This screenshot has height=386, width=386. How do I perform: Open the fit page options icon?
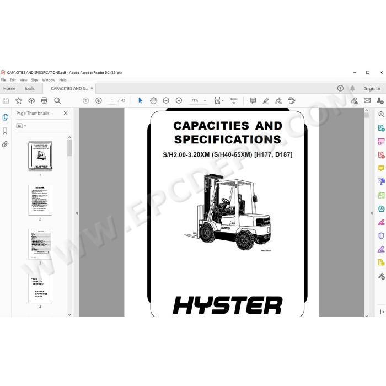pyautogui.click(x=218, y=100)
